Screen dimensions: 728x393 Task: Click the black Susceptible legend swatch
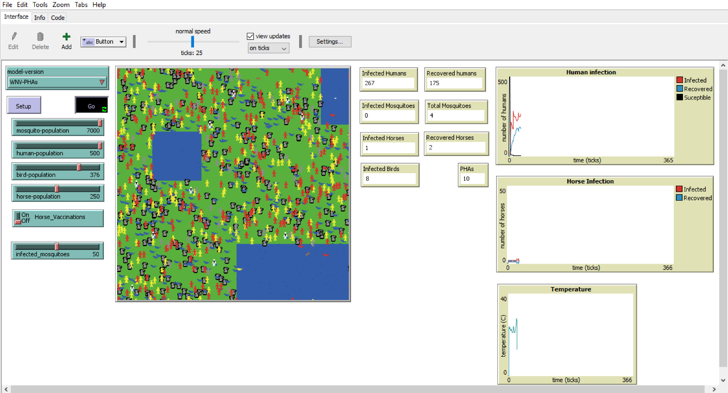[x=680, y=97]
